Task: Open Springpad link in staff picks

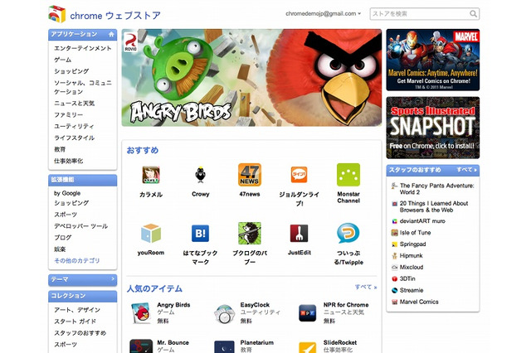Action: click(x=412, y=244)
